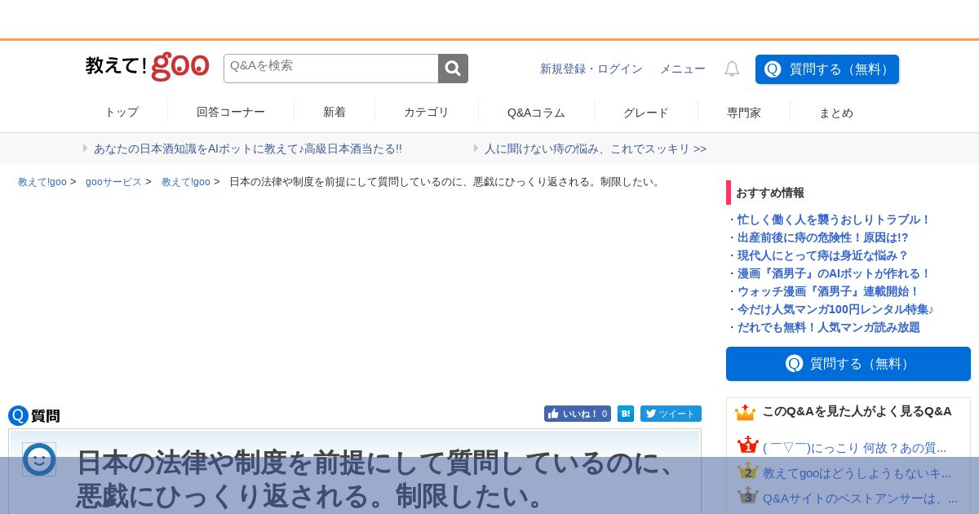Open 人に聞けない痔の悩み promo link
This screenshot has width=979, height=514.
pos(596,148)
